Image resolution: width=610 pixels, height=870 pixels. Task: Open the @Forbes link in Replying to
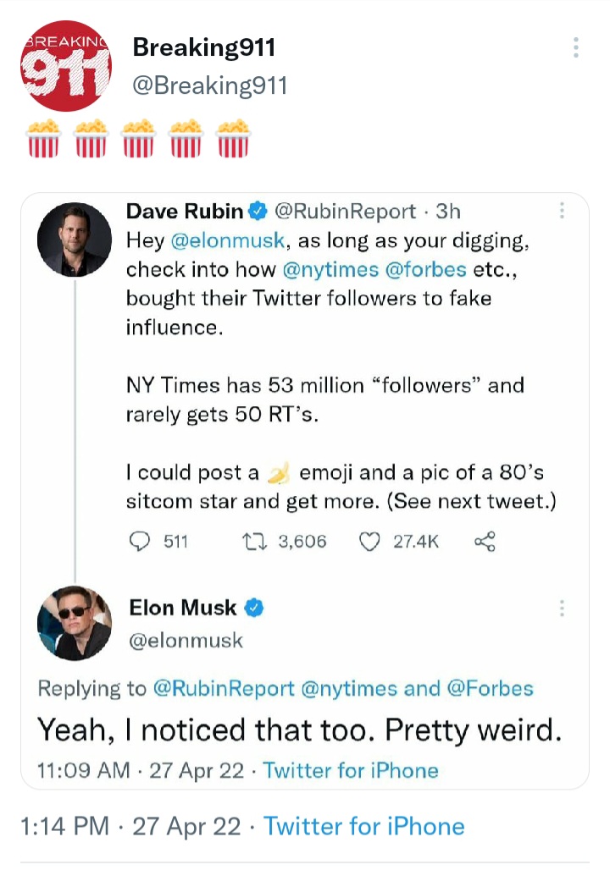point(490,689)
